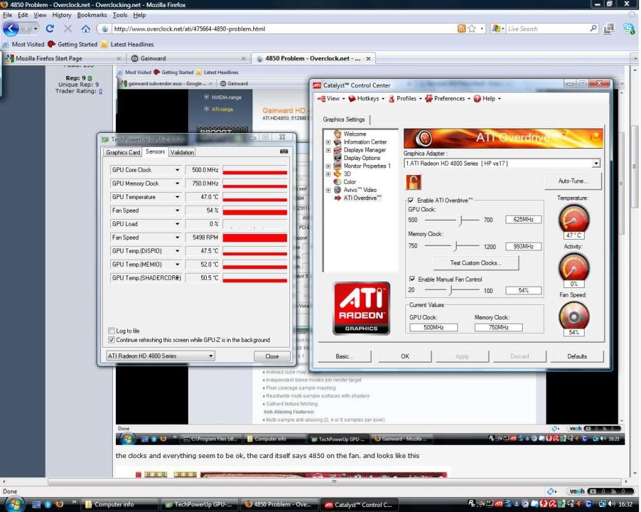Click the Live Search input box
The image size is (641, 512).
tap(547, 29)
